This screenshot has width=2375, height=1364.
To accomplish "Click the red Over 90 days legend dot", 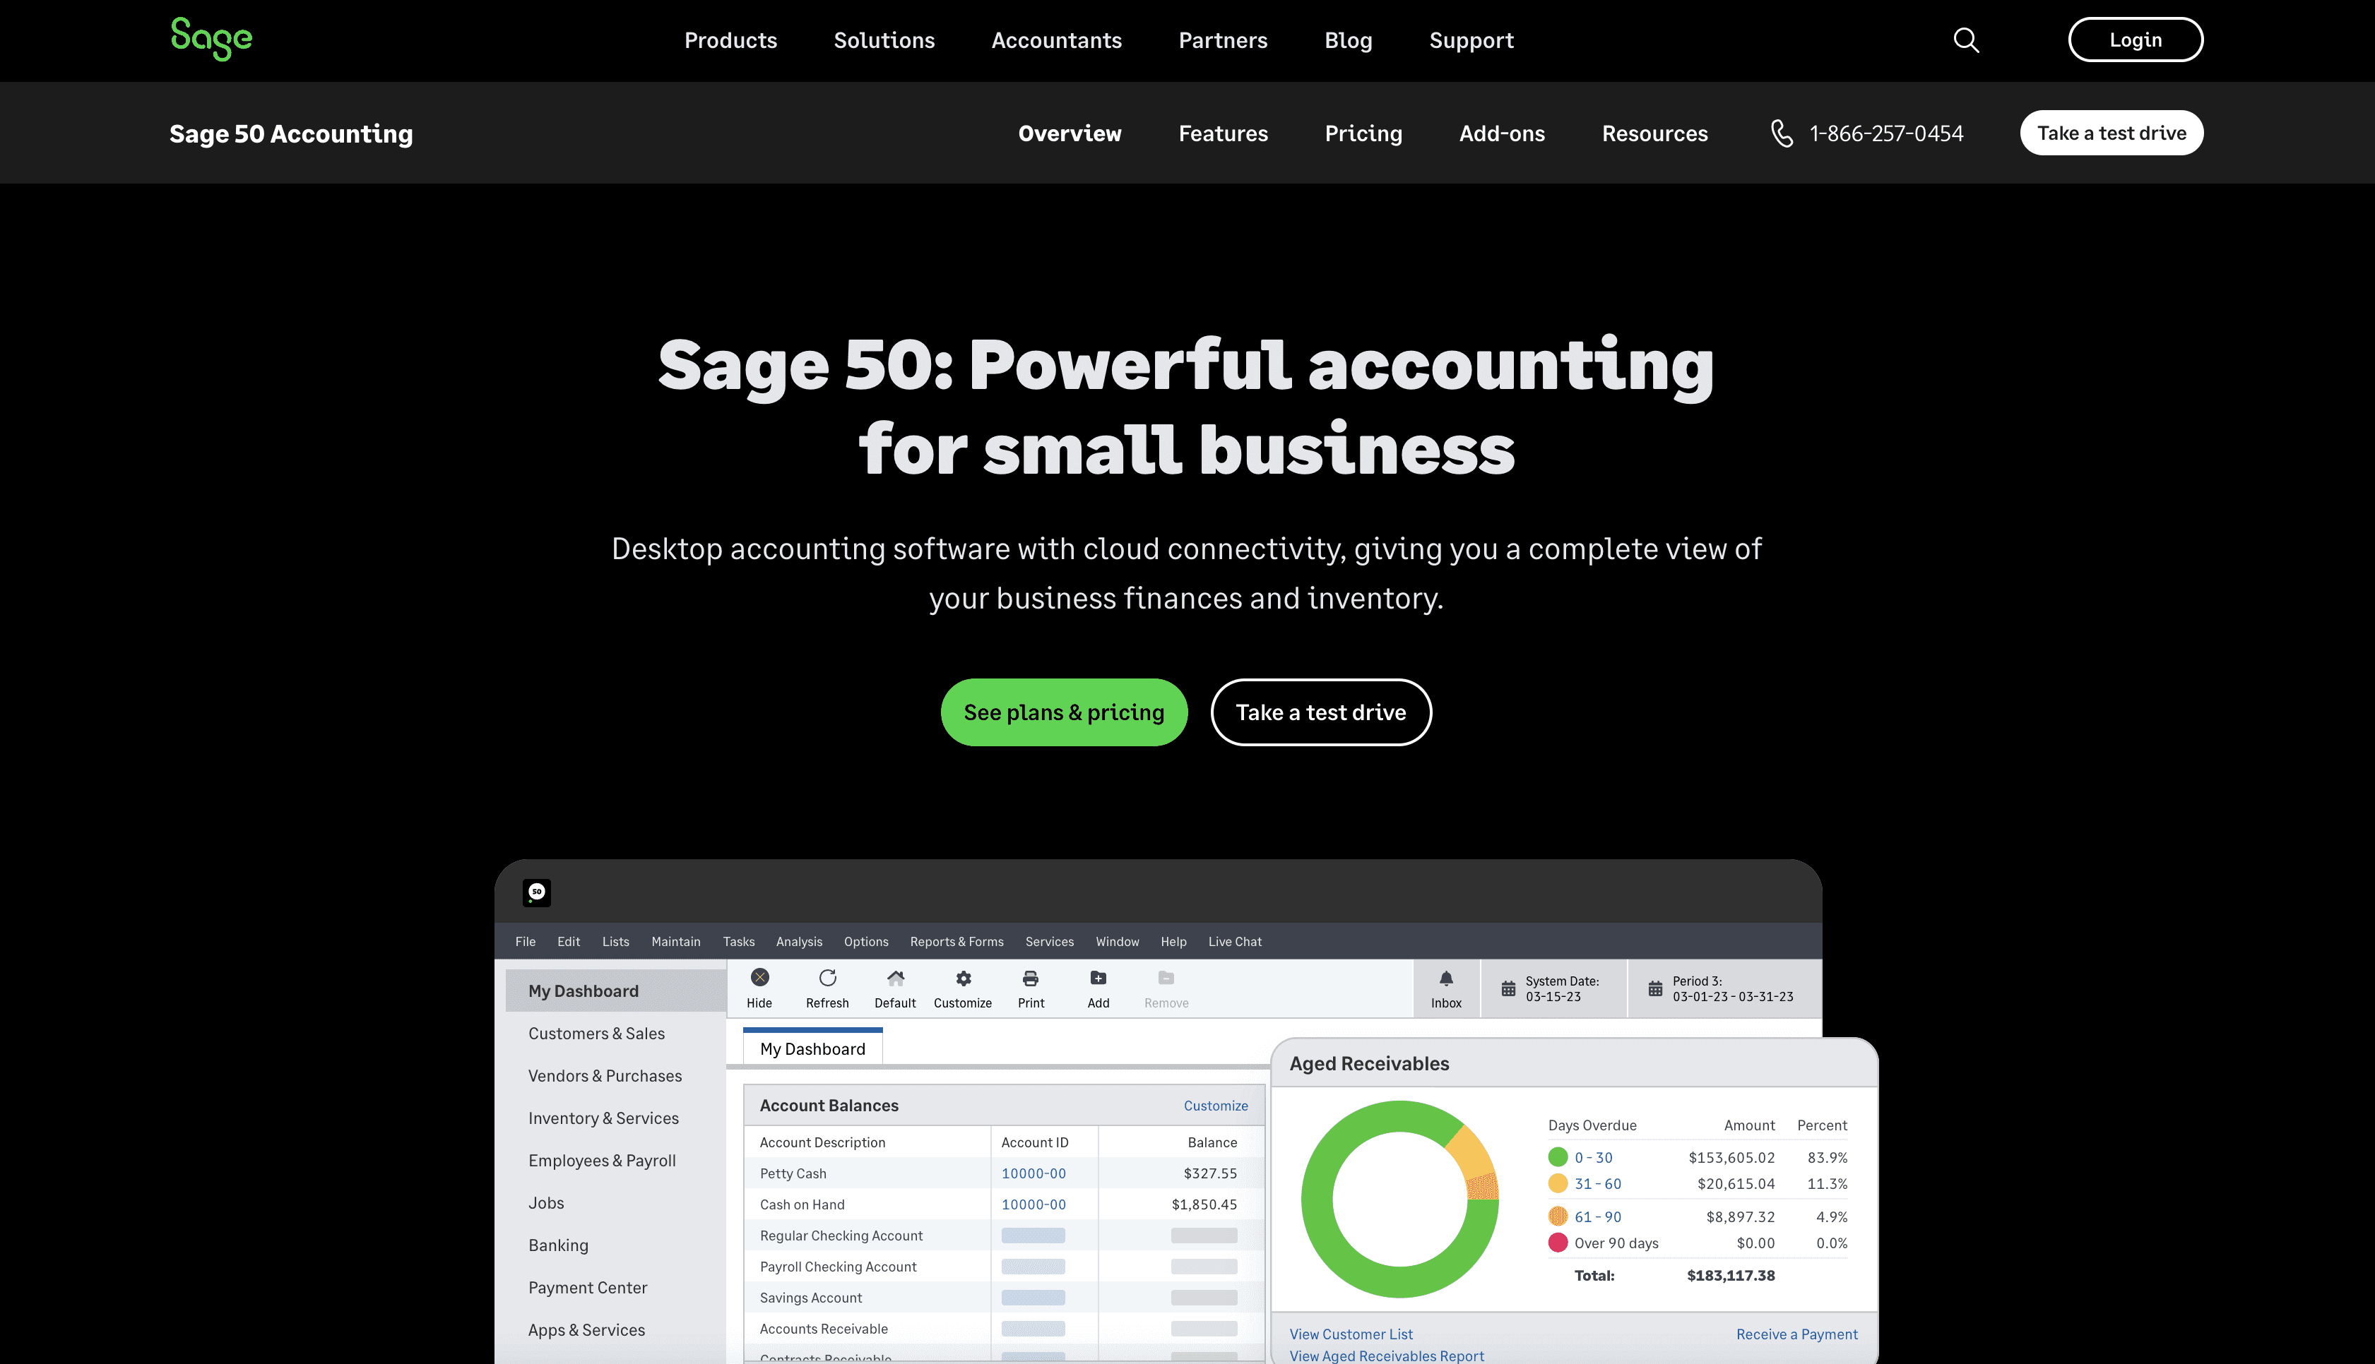I will coord(1558,1243).
